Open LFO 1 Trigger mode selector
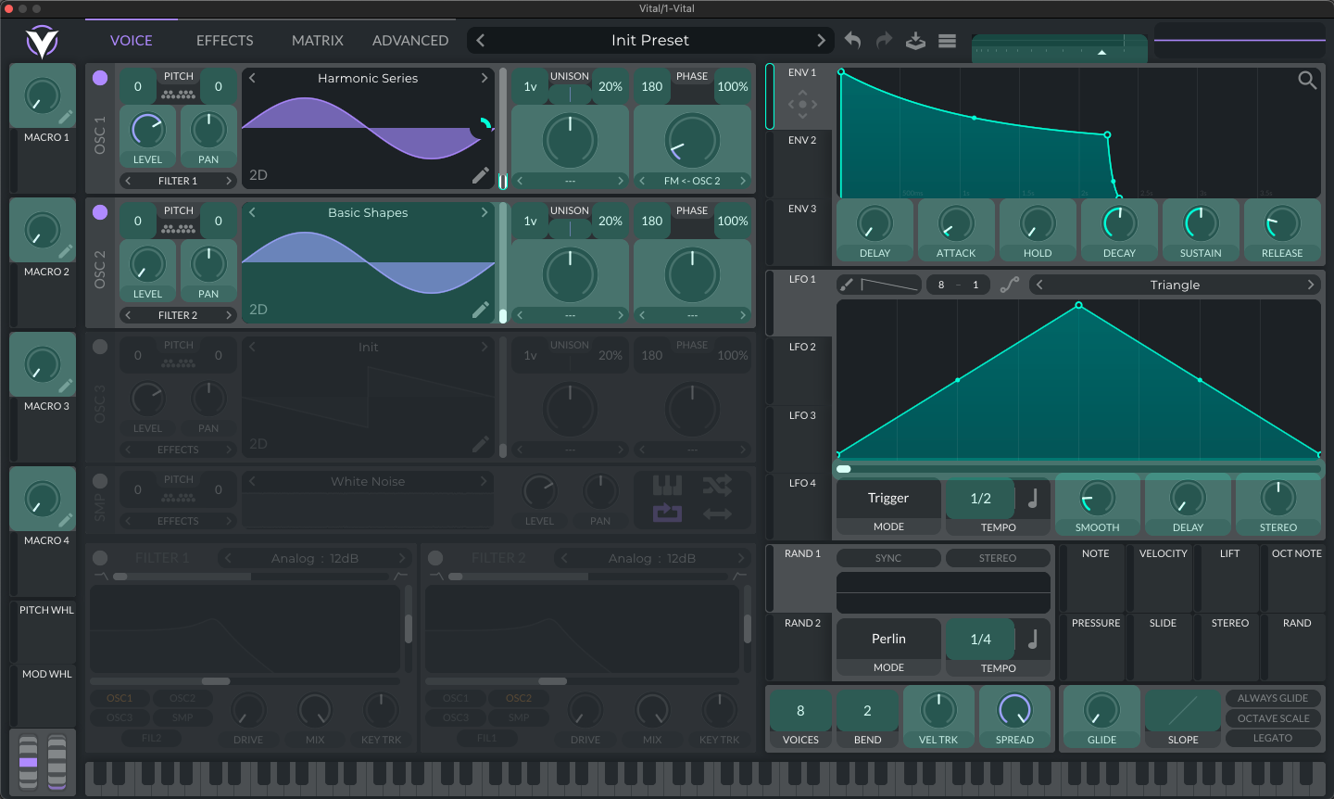Screen dimensions: 1334x799 click(x=888, y=499)
